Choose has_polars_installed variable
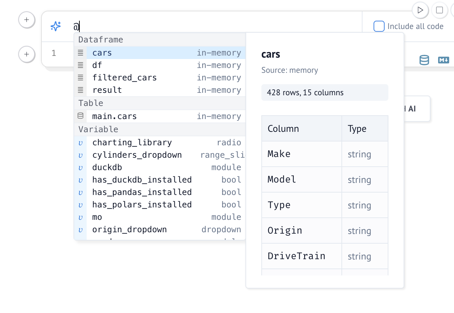 coord(160,205)
